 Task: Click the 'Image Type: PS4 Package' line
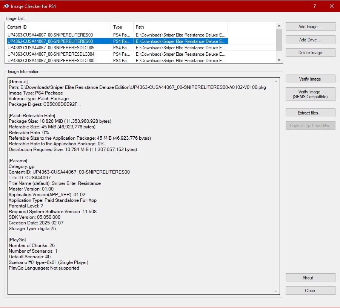36,93
